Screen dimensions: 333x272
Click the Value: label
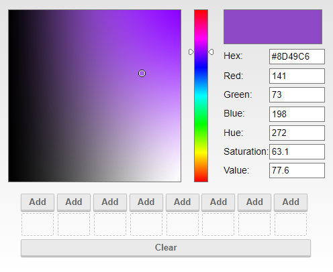236,170
